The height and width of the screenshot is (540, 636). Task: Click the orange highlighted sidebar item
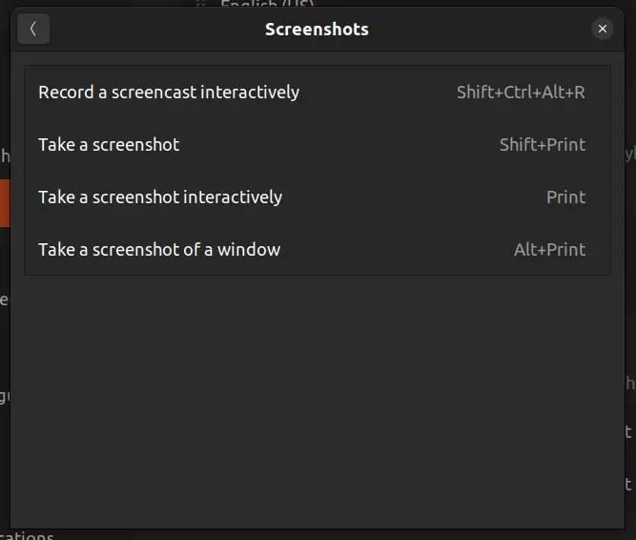coord(5,202)
